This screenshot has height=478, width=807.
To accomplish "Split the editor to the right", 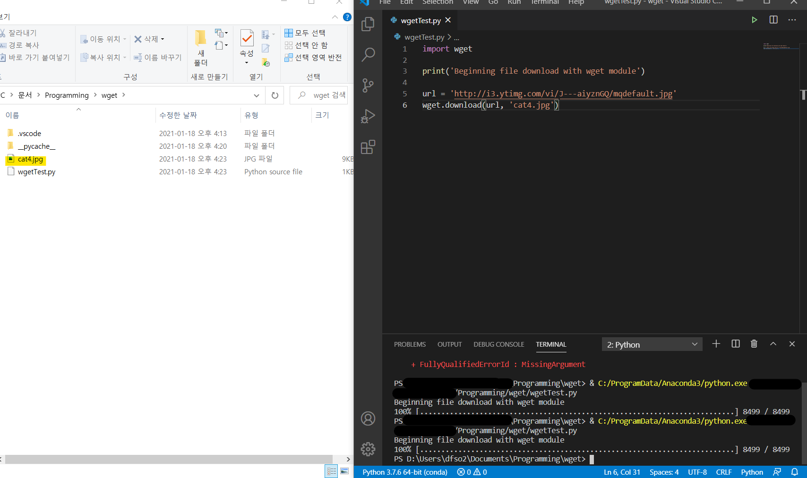I will coord(773,20).
